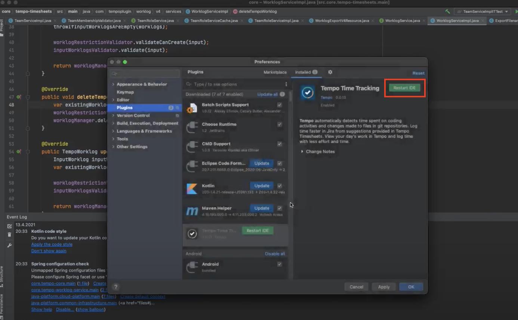The width and height of the screenshot is (518, 320).
Task: Expand Version Control settings
Action: (113, 116)
